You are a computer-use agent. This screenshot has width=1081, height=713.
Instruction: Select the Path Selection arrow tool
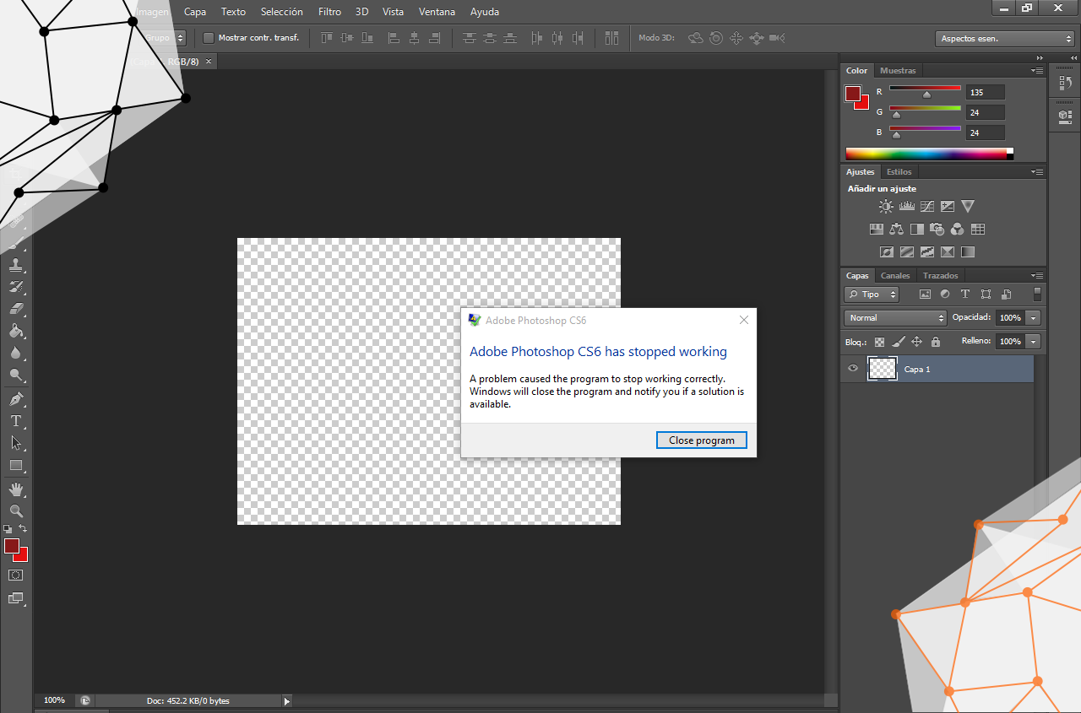pos(16,443)
